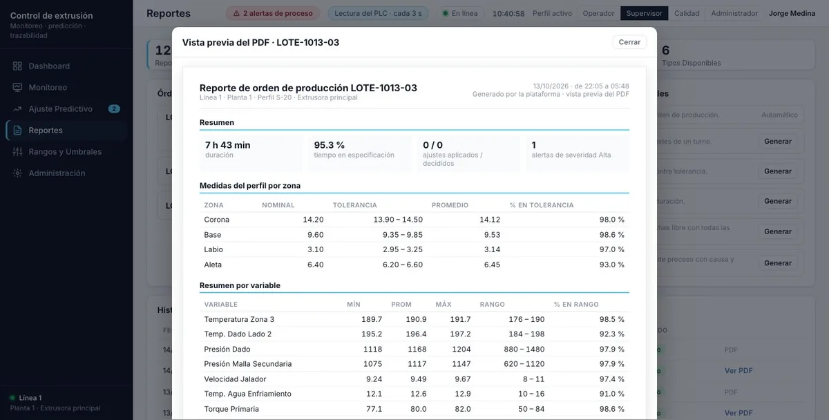The image size is (829, 420).
Task: Click the warning icon in alerts badge
Action: pos(236,13)
